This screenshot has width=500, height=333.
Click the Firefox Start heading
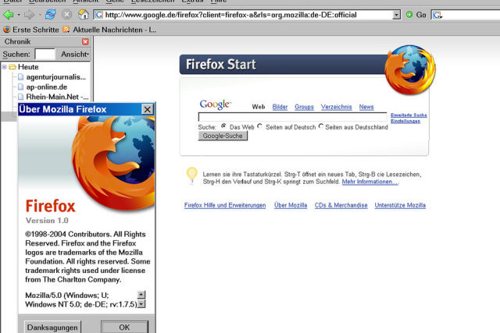coord(220,64)
